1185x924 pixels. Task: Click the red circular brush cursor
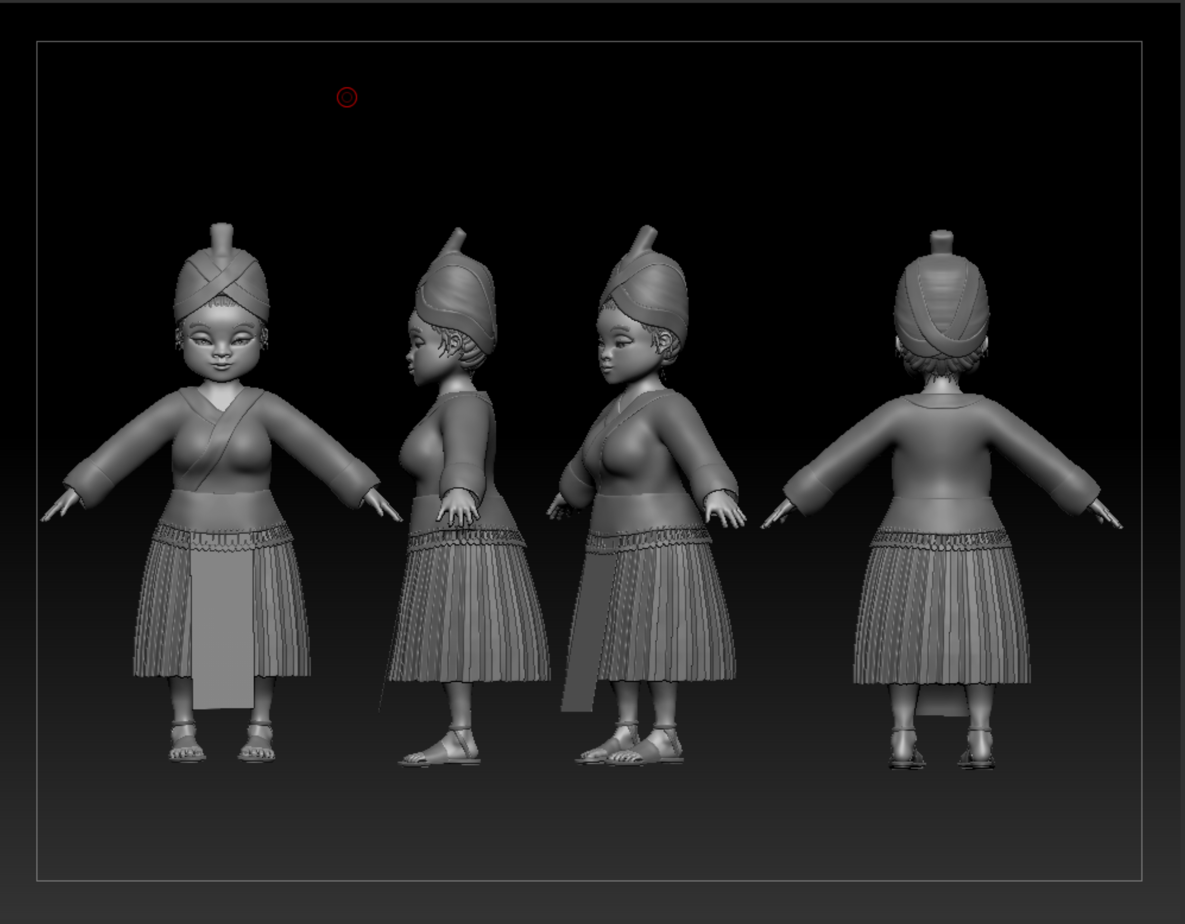(347, 98)
